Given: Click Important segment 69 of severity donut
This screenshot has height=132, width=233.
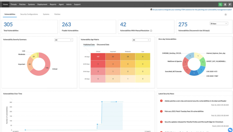Looking at the screenshot, I should click(30, 64).
